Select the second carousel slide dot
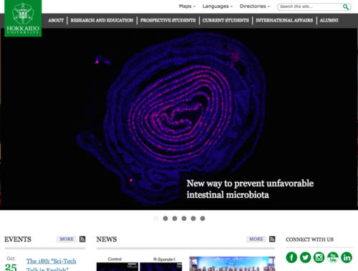Screen dimensions: 358x271 [165, 219]
